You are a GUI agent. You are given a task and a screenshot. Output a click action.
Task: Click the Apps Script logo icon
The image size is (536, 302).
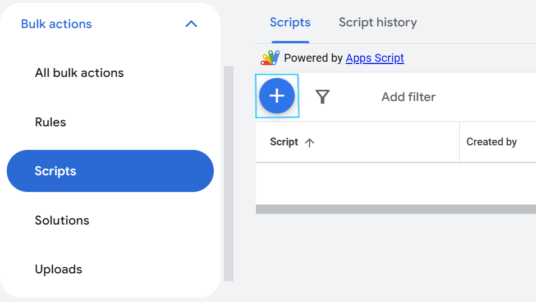pyautogui.click(x=270, y=58)
